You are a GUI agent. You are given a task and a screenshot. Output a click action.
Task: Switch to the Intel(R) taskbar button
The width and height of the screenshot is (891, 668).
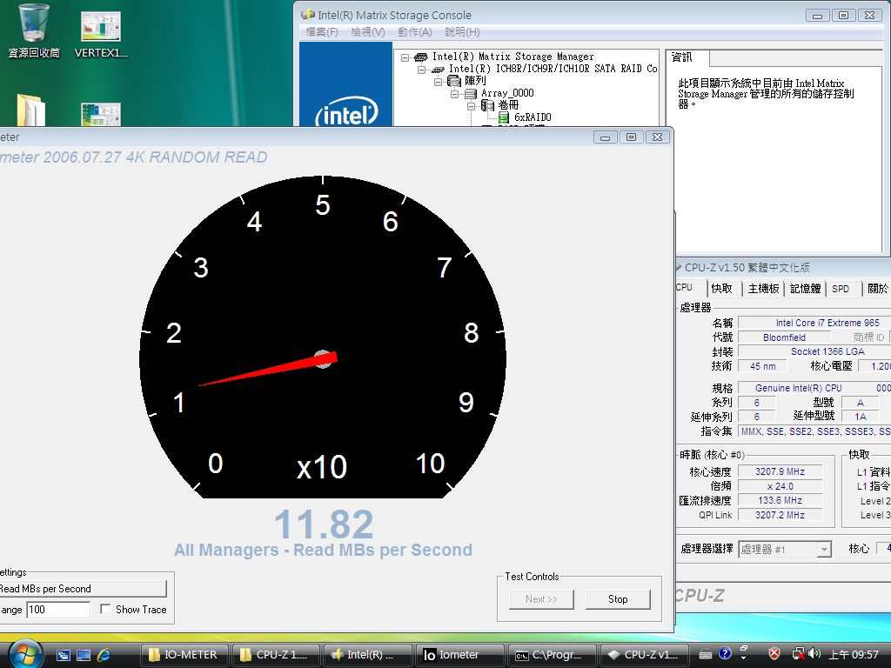coord(367,655)
